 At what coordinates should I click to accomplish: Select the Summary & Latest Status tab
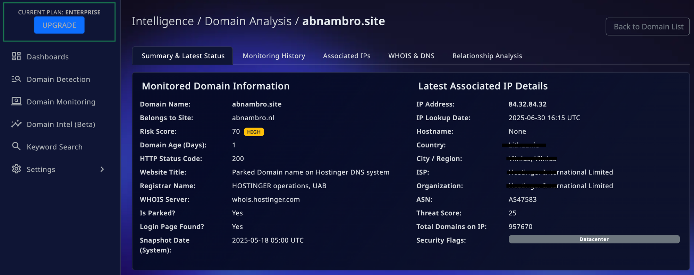[x=183, y=56]
